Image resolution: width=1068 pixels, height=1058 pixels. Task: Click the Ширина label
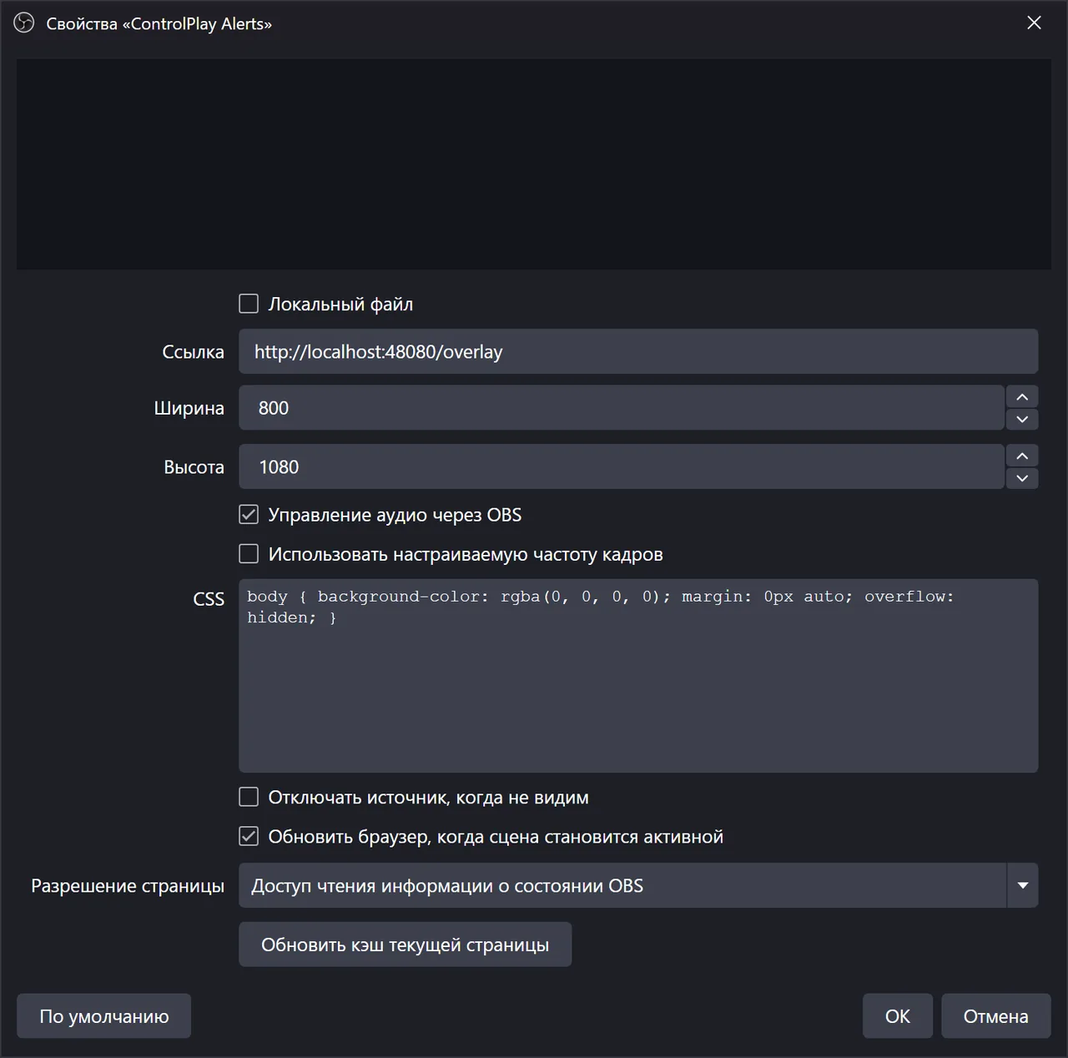coord(189,408)
